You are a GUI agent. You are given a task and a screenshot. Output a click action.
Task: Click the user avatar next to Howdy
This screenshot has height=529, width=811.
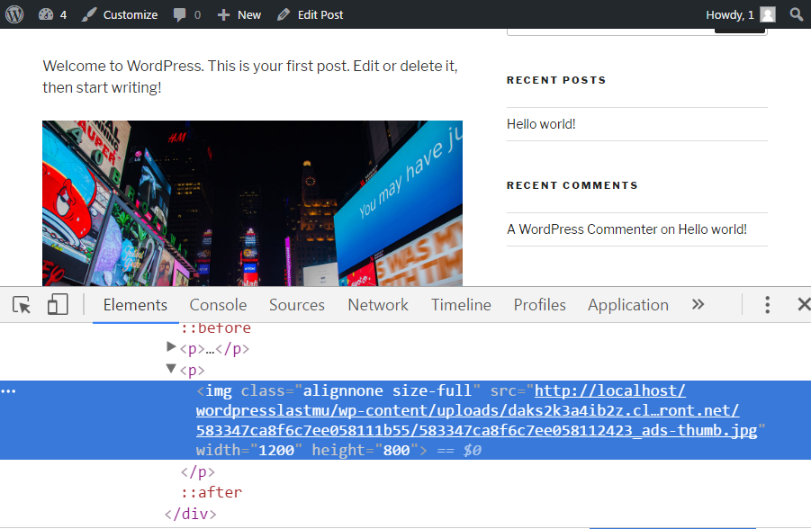[767, 14]
